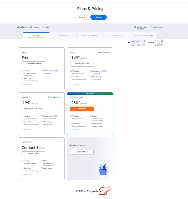
Task: Choose the Industry view radio button
Action: [43, 27]
